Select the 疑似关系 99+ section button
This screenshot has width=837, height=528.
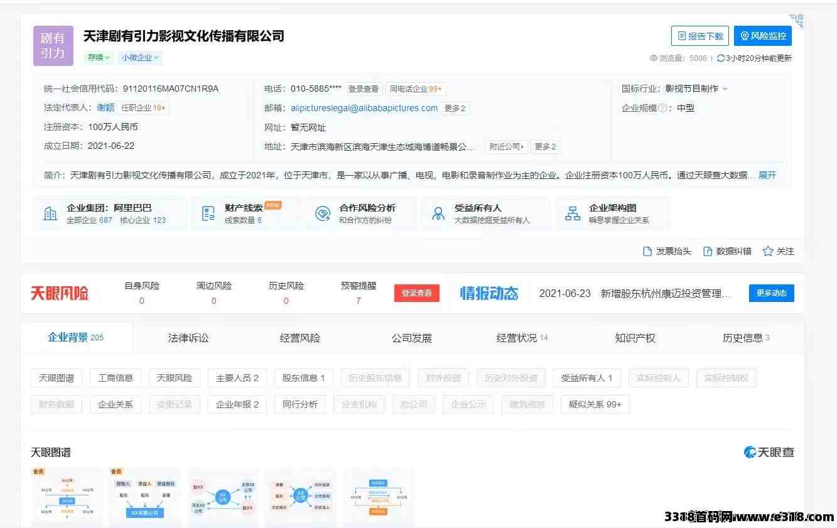coord(595,404)
